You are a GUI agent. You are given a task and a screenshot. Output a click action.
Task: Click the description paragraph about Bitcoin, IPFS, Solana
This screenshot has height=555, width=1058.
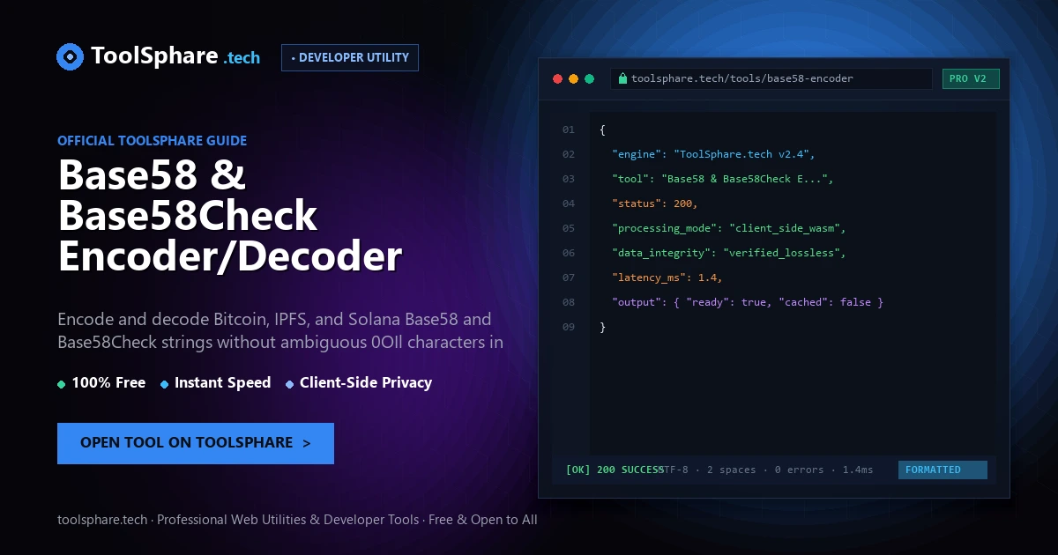[x=280, y=330]
